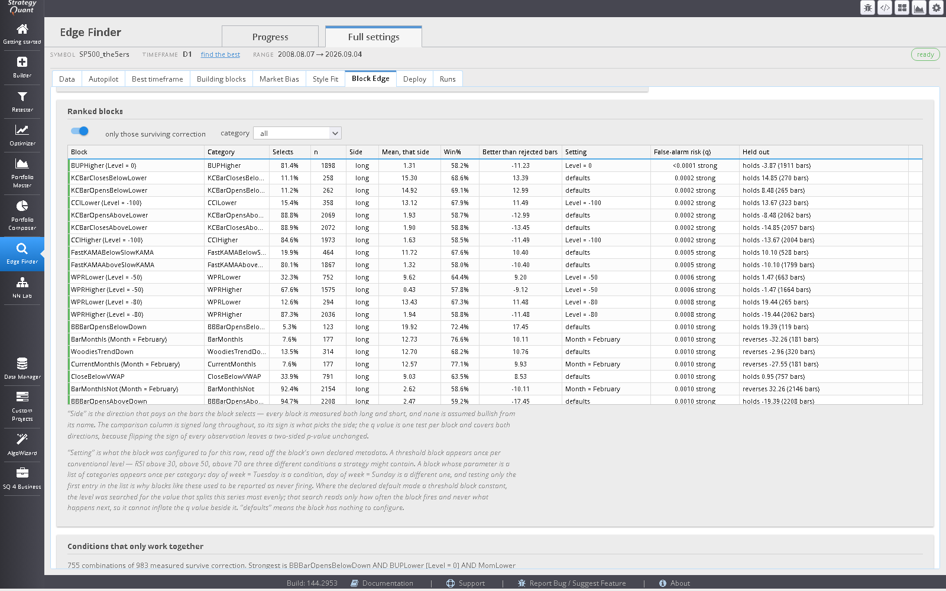This screenshot has height=591, width=946.
Task: Switch to the Progress tab
Action: (x=270, y=37)
